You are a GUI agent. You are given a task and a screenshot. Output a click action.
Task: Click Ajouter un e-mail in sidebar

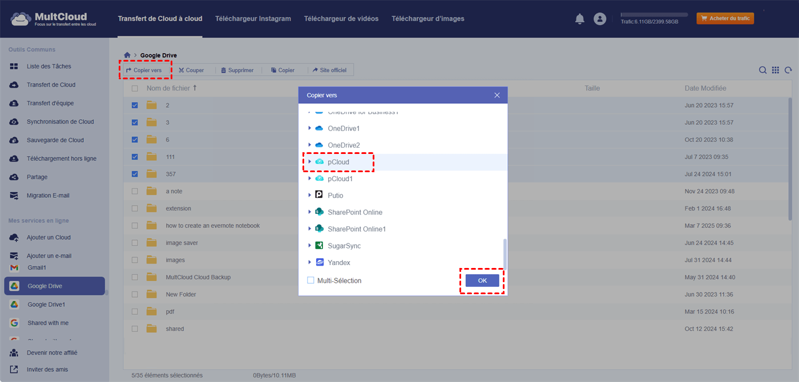tap(49, 256)
